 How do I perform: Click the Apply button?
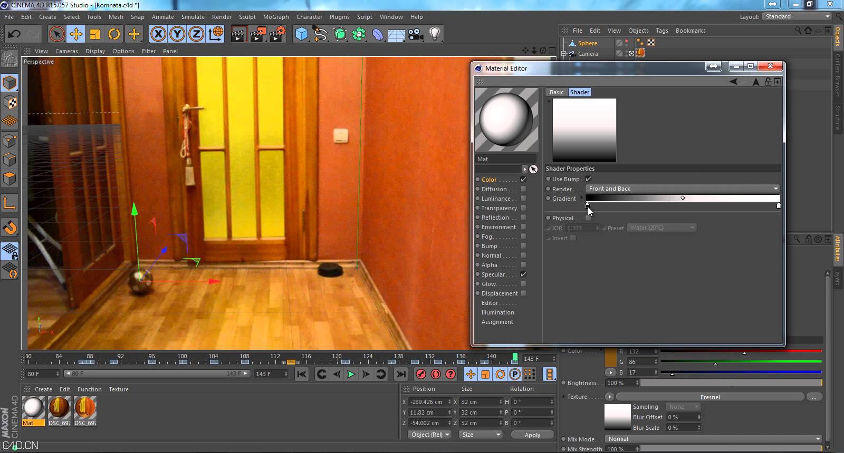click(x=532, y=435)
